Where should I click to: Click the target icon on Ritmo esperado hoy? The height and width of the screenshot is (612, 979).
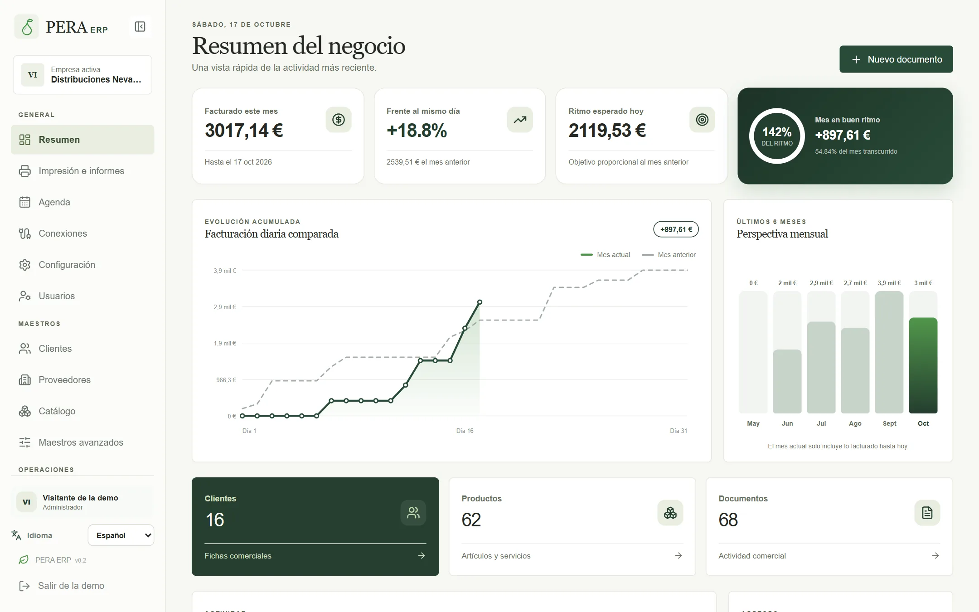(x=702, y=120)
